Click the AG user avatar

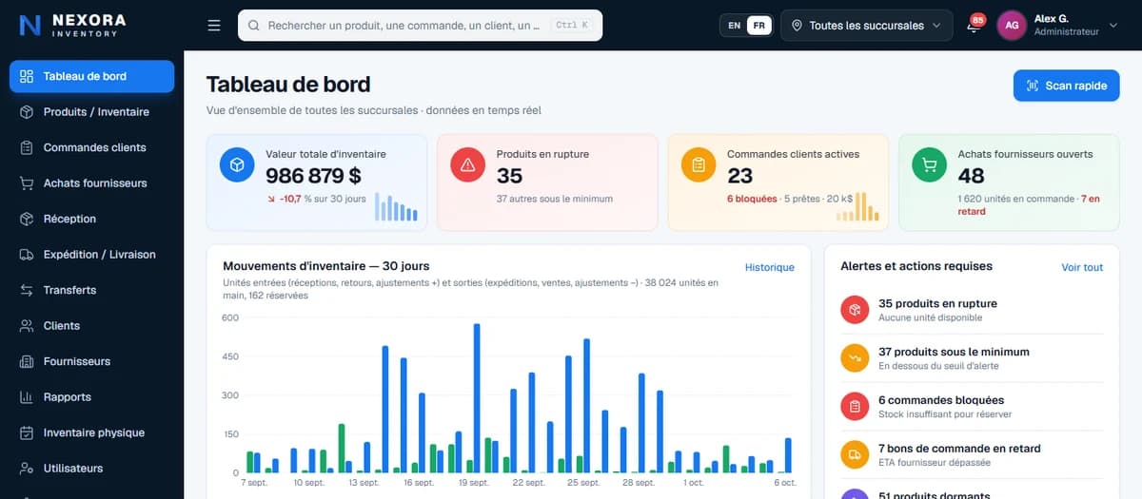1012,26
